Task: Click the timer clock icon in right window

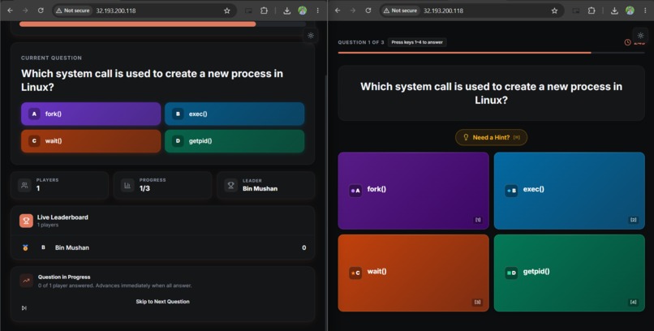Action: coord(627,42)
